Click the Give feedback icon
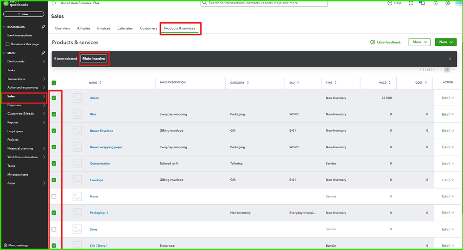 tap(373, 43)
